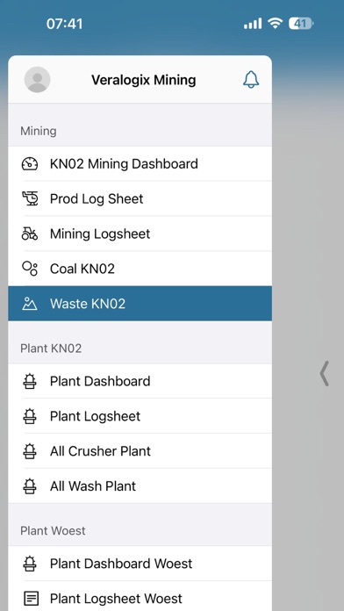Click the mountain icon beside Waste KN02
The width and height of the screenshot is (344, 611).
tap(30, 304)
